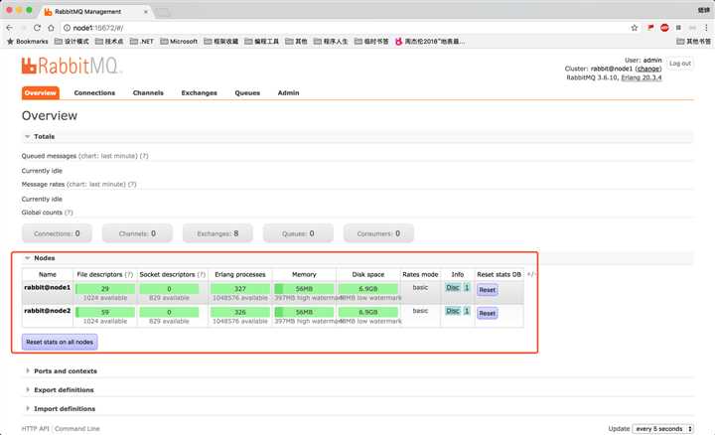Screen dimensions: 715x435
Task: Click Reset button for rabbit@node2
Action: [x=487, y=313]
